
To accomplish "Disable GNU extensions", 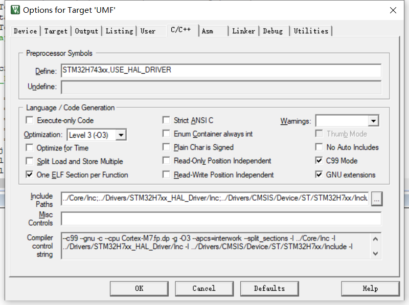I will point(319,173).
